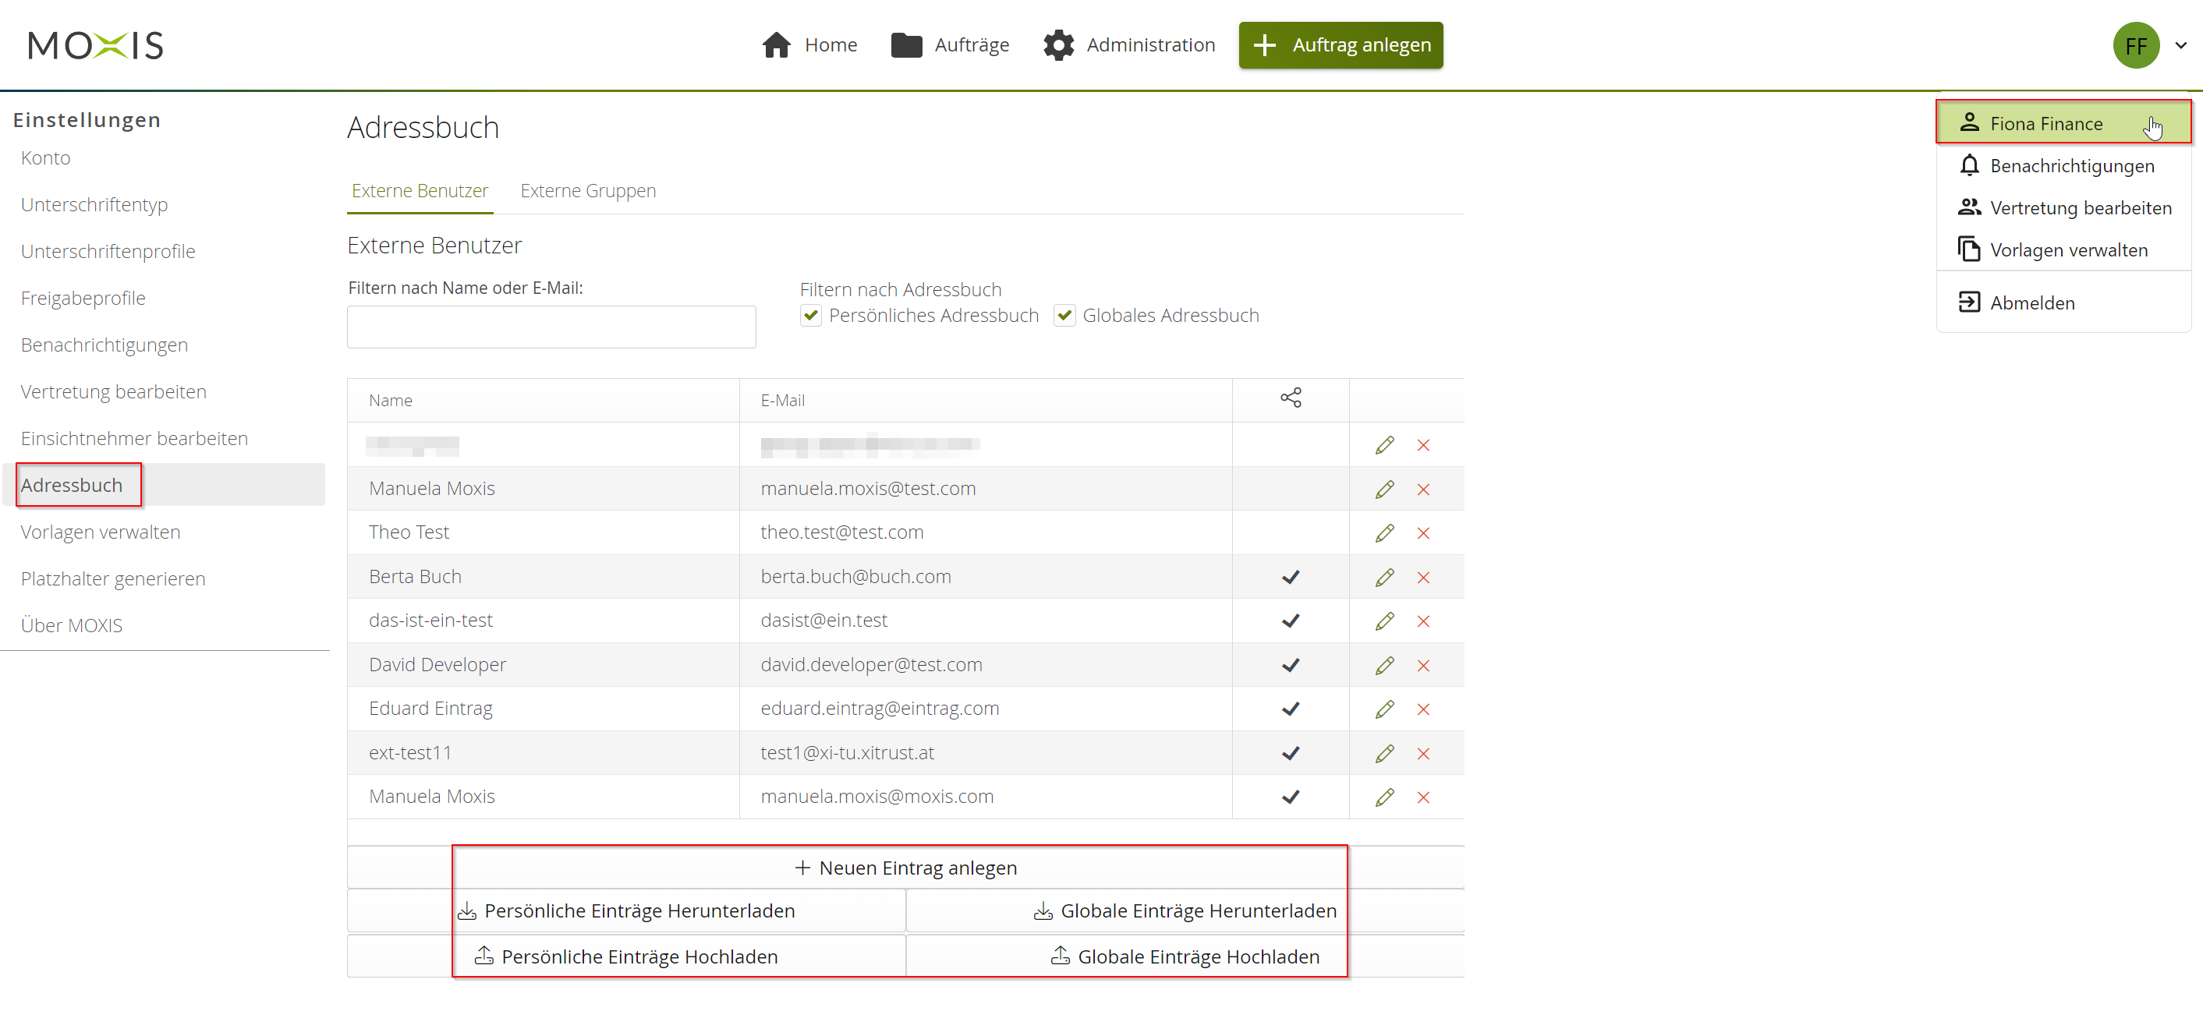Click the share column header icon

coord(1291,398)
